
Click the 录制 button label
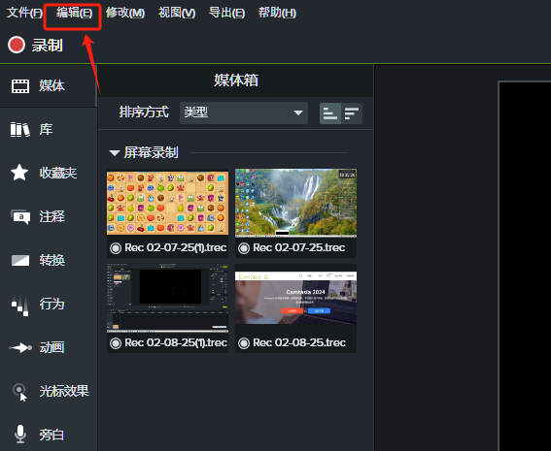[x=47, y=46]
